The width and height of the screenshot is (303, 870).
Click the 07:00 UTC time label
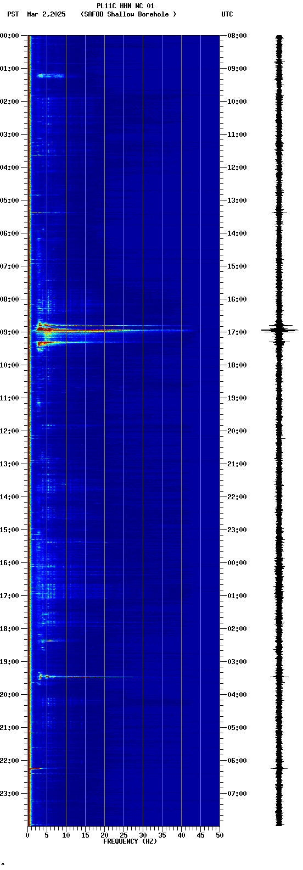click(x=237, y=794)
